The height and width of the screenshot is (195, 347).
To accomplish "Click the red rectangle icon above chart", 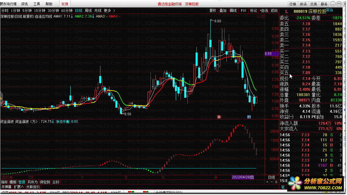I will point(262,17).
